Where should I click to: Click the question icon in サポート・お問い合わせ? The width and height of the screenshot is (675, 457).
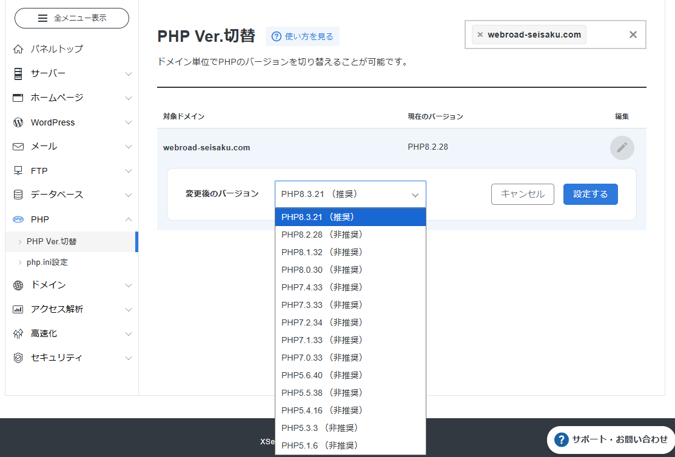(562, 439)
